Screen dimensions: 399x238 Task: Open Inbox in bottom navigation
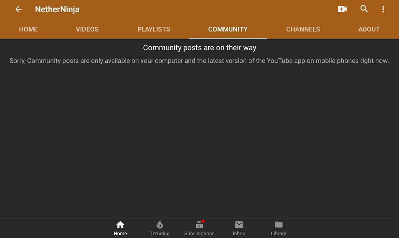[x=239, y=228]
